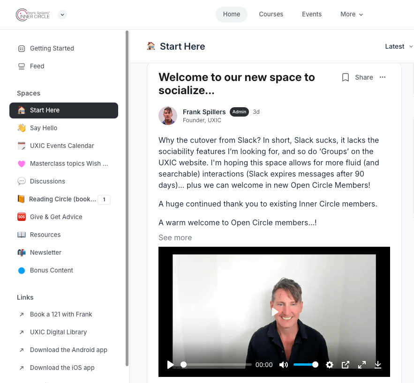414x383 pixels.
Task: Switch to the Courses tab
Action: point(271,14)
